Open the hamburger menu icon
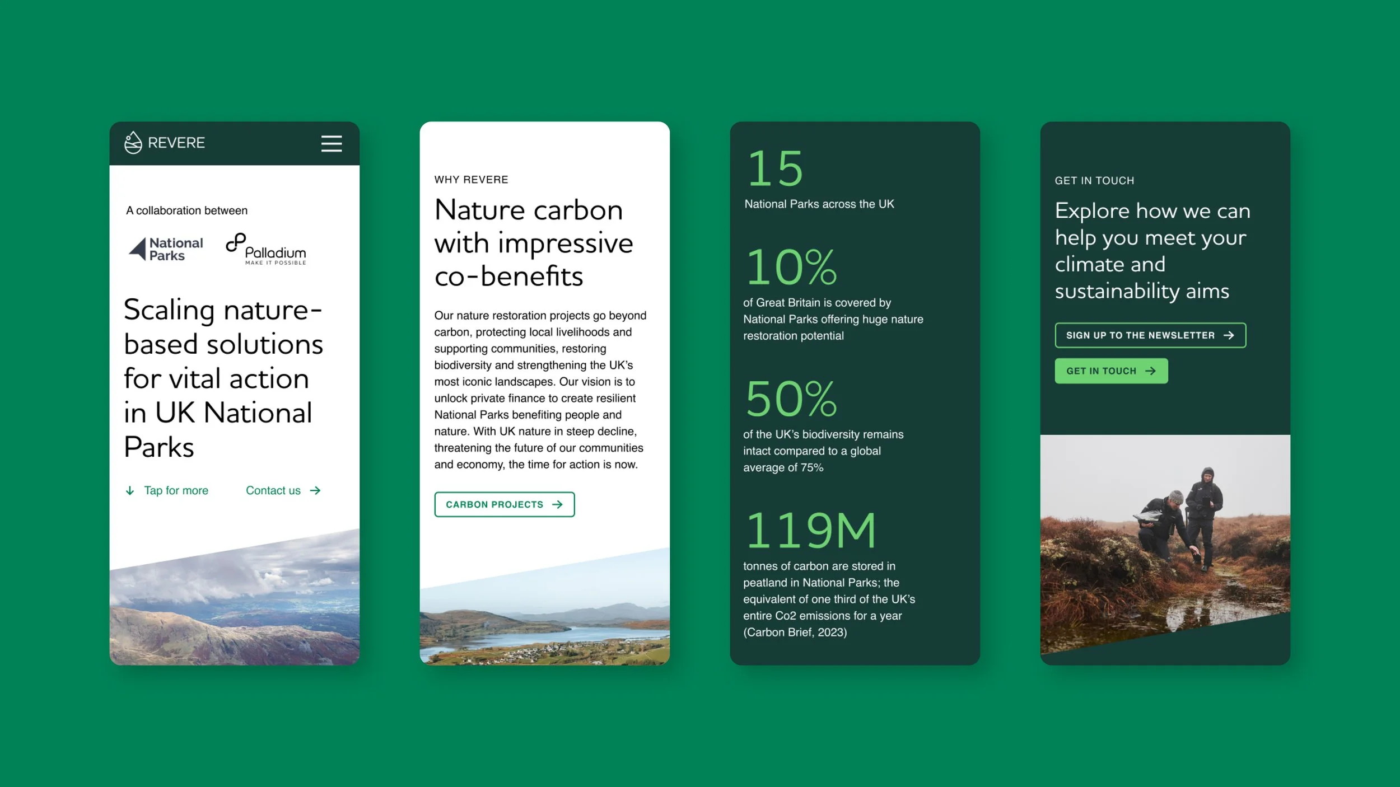The height and width of the screenshot is (787, 1400). [331, 144]
